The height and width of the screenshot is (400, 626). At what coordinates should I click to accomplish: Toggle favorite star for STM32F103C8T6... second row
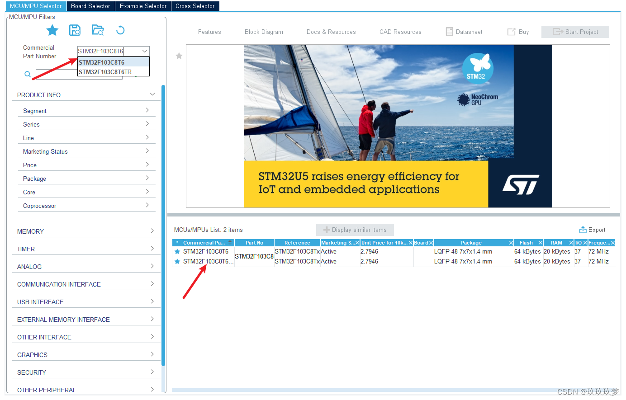coord(177,262)
